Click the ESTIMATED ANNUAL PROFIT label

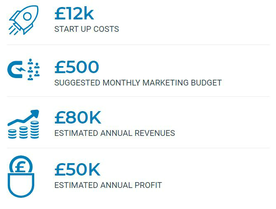pos(108,185)
